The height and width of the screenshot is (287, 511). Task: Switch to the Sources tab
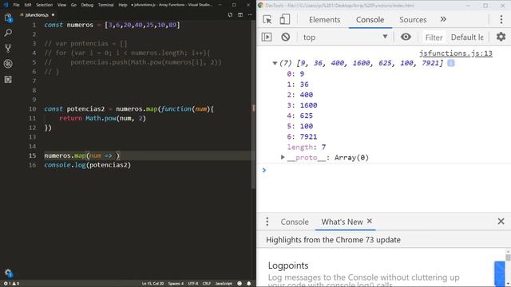coord(413,20)
